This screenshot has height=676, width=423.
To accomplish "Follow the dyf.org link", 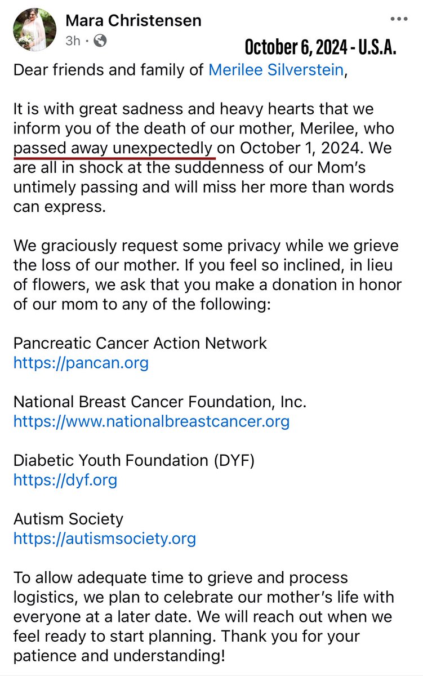I will coord(65,480).
